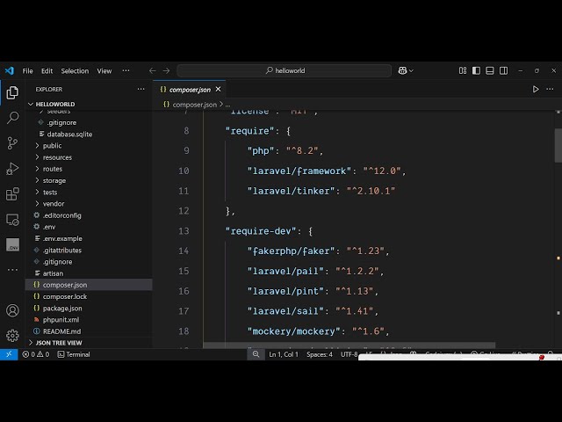Image resolution: width=562 pixels, height=422 pixels.
Task: Toggle the Primary Side Bar
Action: (476, 70)
